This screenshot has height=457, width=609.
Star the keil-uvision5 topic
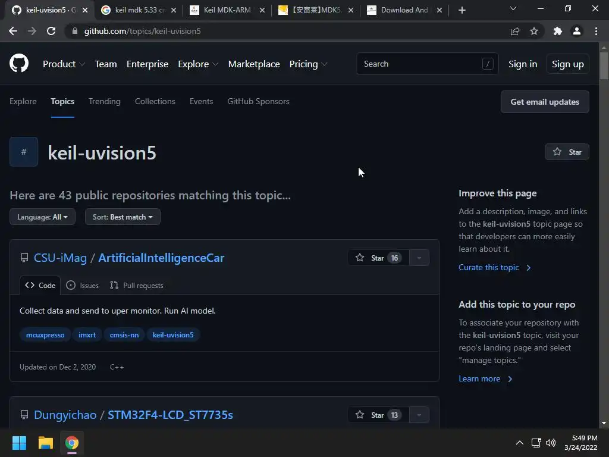coord(567,152)
